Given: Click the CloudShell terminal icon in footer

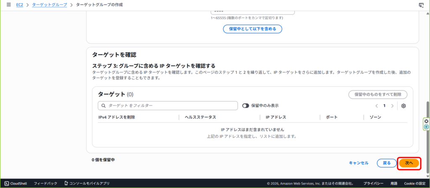Looking at the screenshot, I should pyautogui.click(x=6, y=183).
